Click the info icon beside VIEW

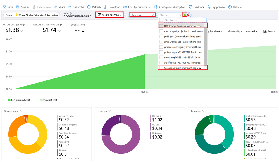tap(71, 13)
